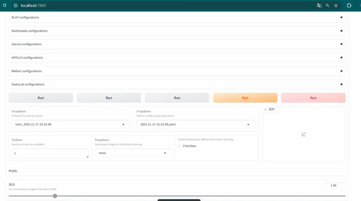View site information icon beside localhost

[15, 5]
